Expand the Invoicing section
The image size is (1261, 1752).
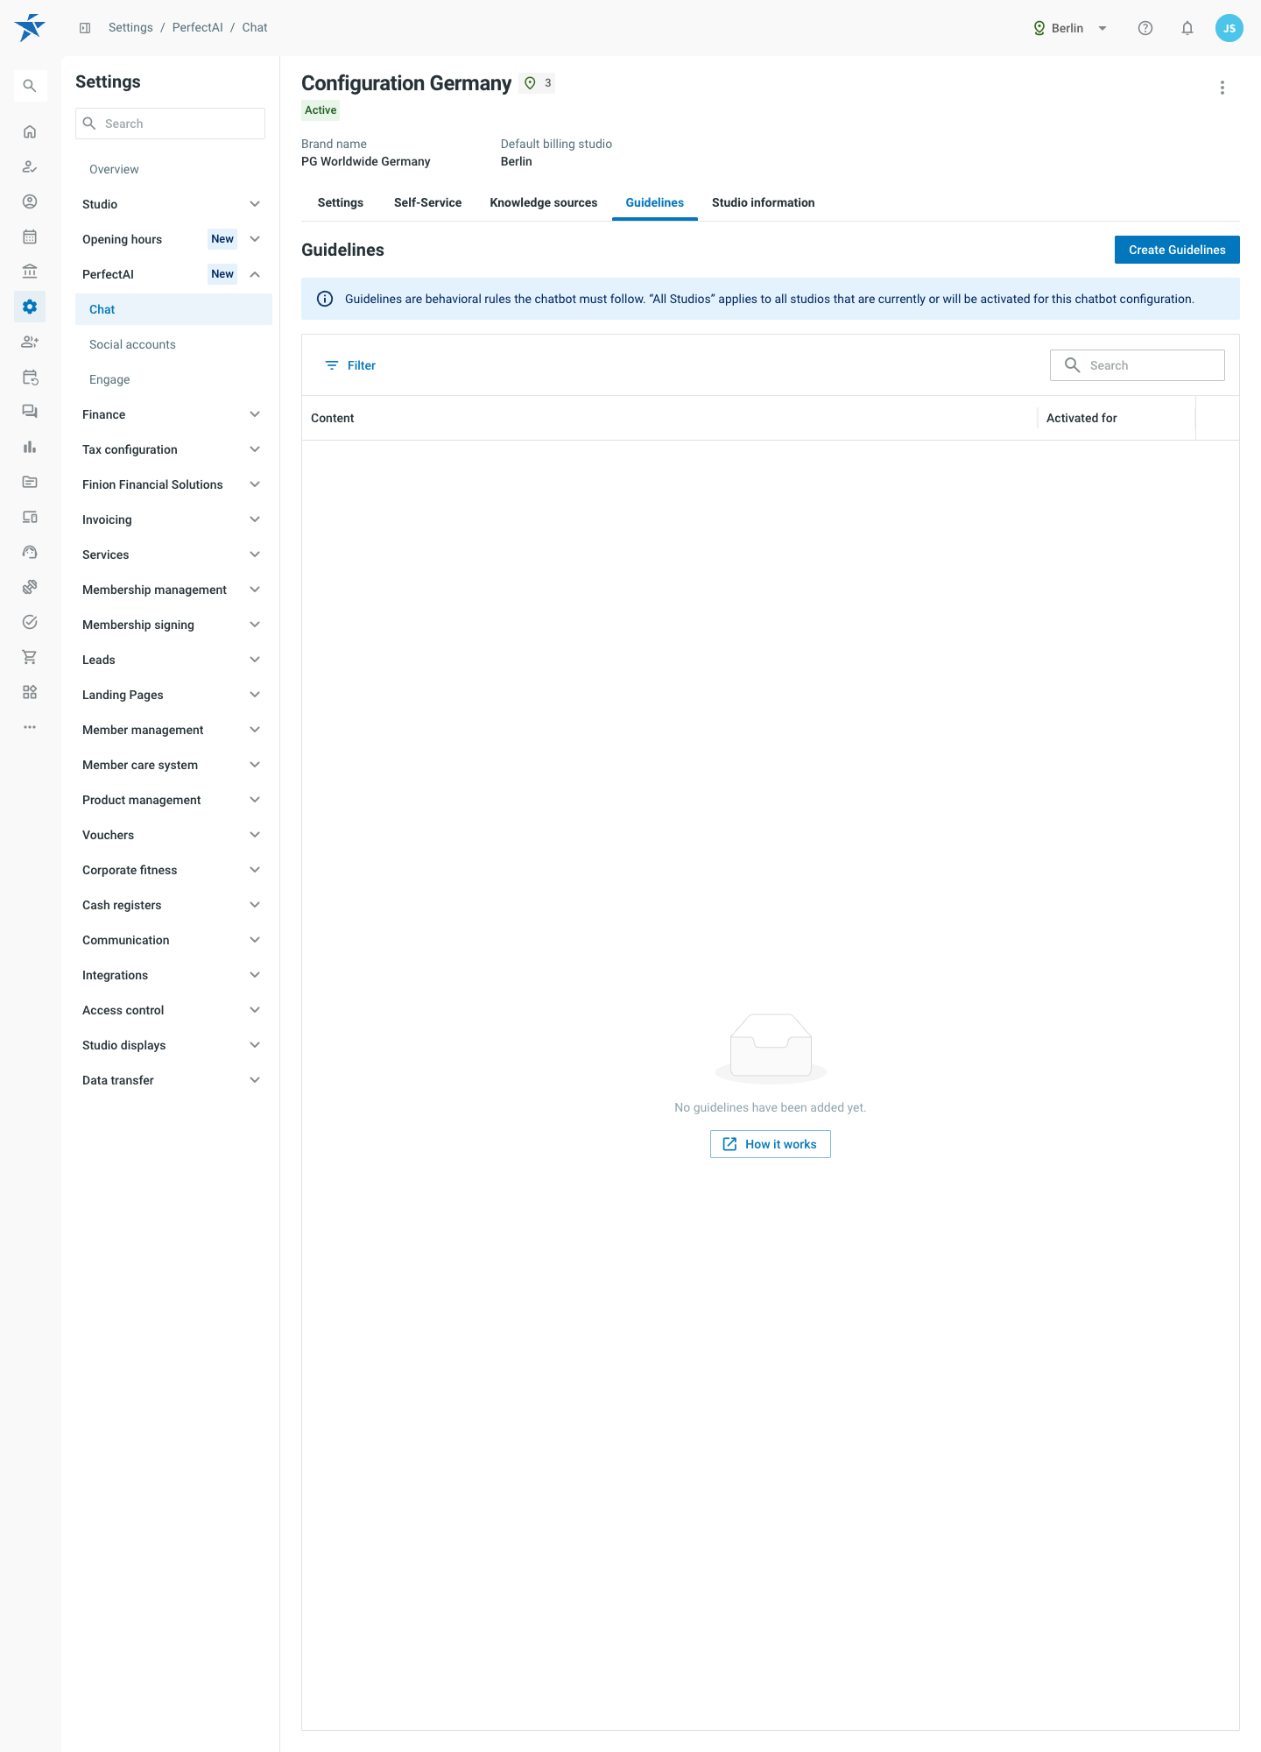click(x=173, y=519)
